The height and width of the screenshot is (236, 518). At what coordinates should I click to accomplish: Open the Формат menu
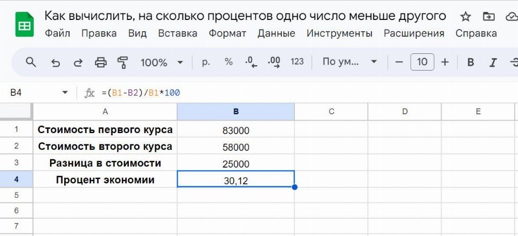(x=227, y=33)
